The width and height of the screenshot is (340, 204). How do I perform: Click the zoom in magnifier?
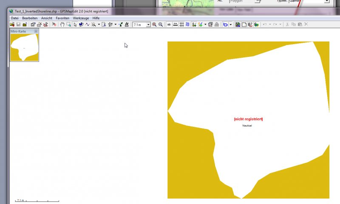point(154,25)
